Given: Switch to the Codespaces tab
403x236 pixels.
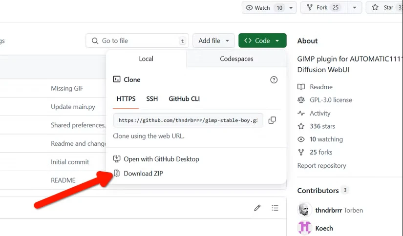Looking at the screenshot, I should tap(236, 59).
